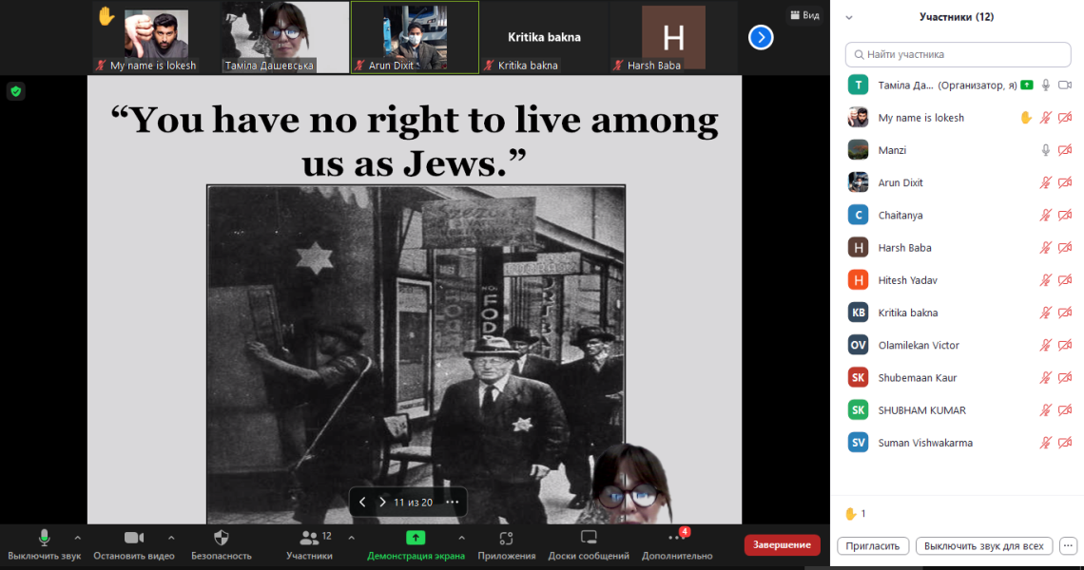
Task: Collapse participants panel chevron beside Участники (12)
Action: [849, 17]
